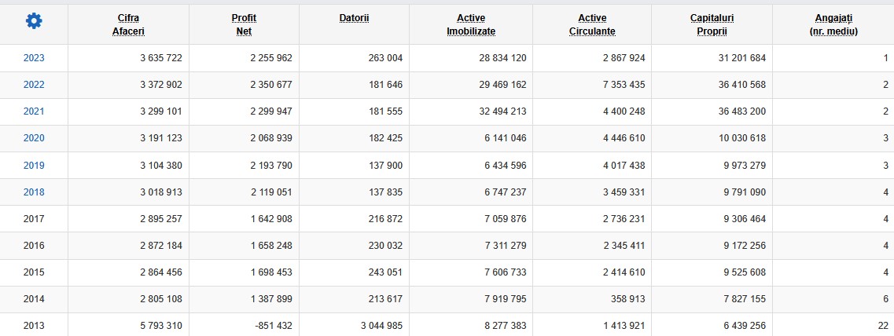The height and width of the screenshot is (336, 894).
Task: Open the 2022 year link
Action: click(x=34, y=85)
